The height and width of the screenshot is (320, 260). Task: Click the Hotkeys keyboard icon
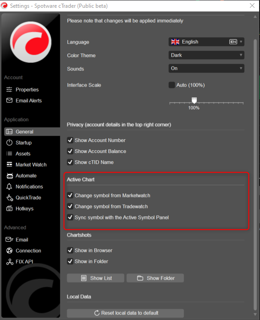coord(9,209)
